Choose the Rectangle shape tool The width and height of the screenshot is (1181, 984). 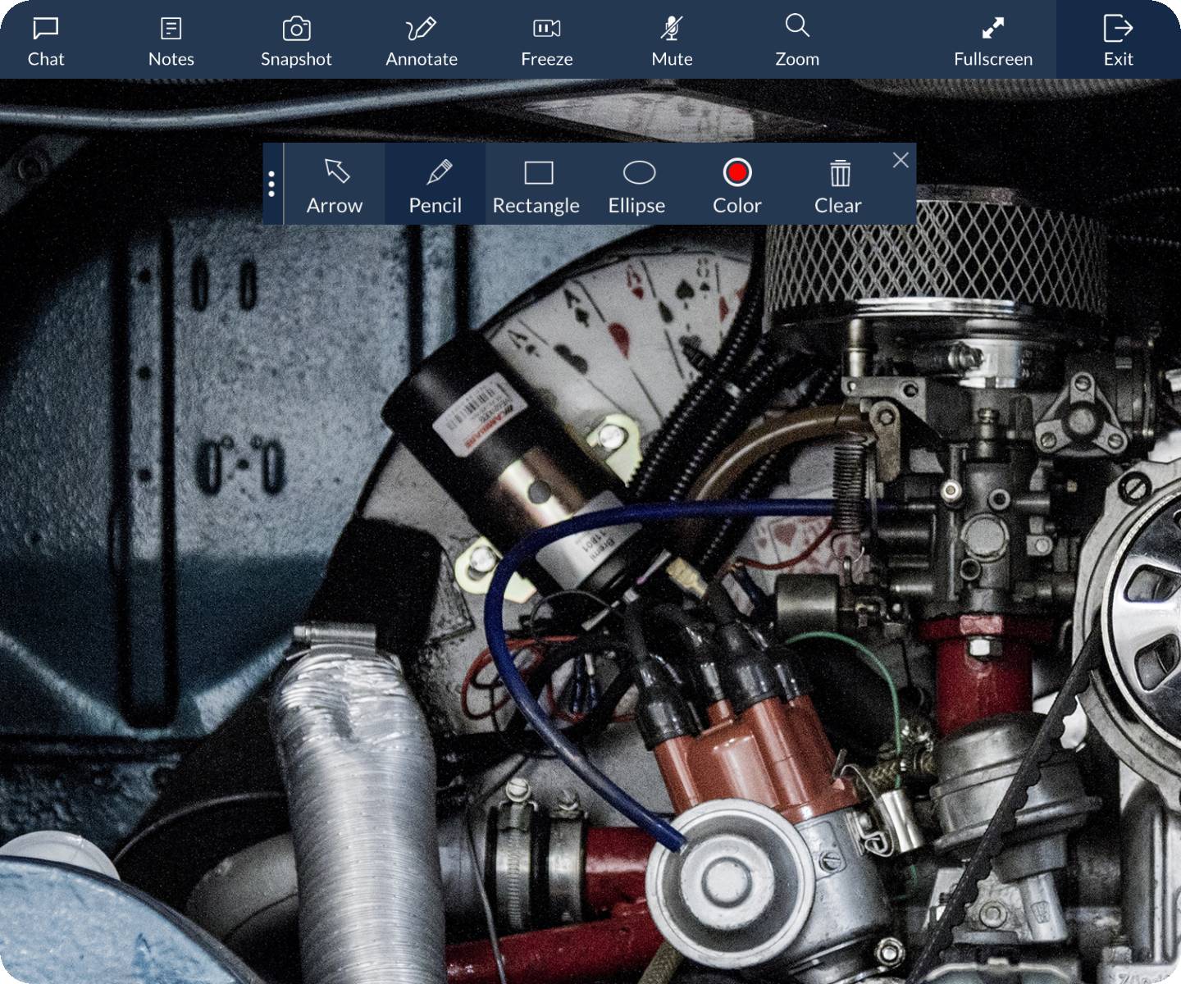[x=536, y=185]
